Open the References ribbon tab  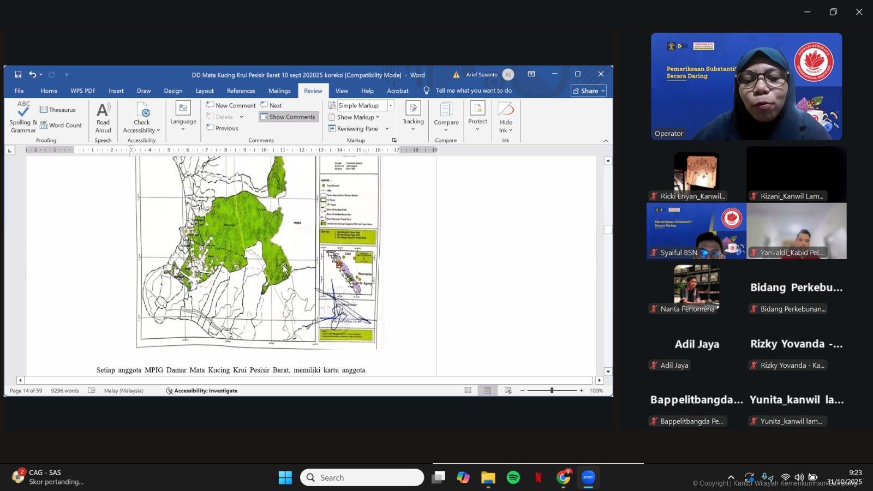(x=241, y=91)
